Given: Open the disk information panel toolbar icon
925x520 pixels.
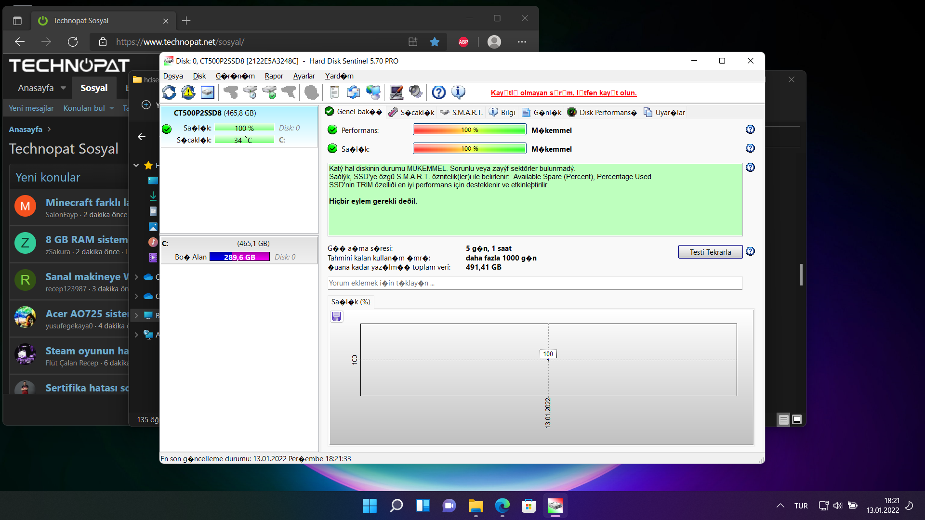Looking at the screenshot, I should tap(208, 92).
